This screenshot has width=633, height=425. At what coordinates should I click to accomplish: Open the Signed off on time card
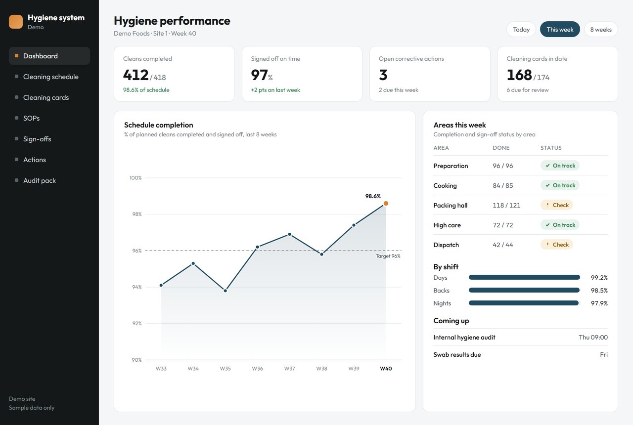coord(302,74)
